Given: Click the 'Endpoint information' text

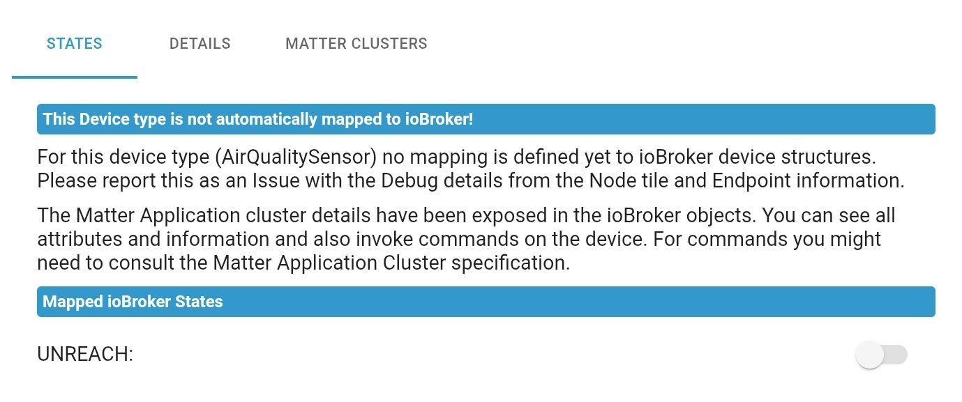Looking at the screenshot, I should [x=807, y=180].
